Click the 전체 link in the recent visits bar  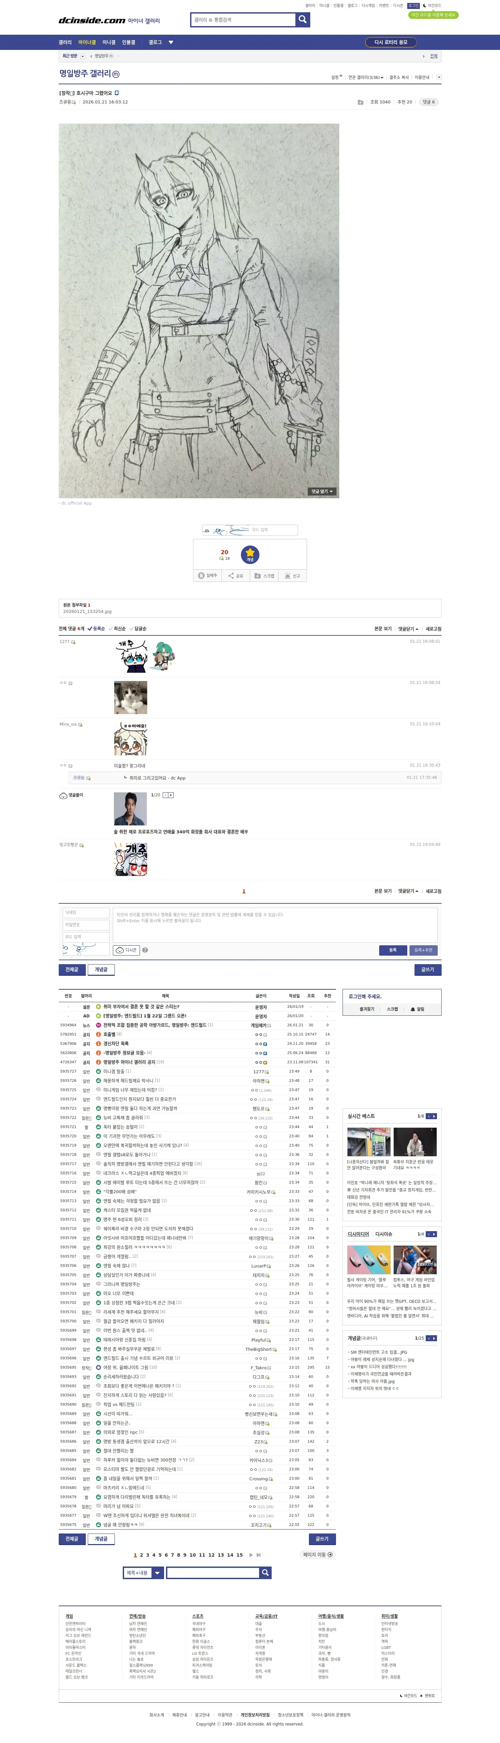coord(434,56)
